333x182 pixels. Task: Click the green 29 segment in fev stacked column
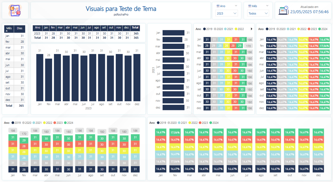[24, 140]
